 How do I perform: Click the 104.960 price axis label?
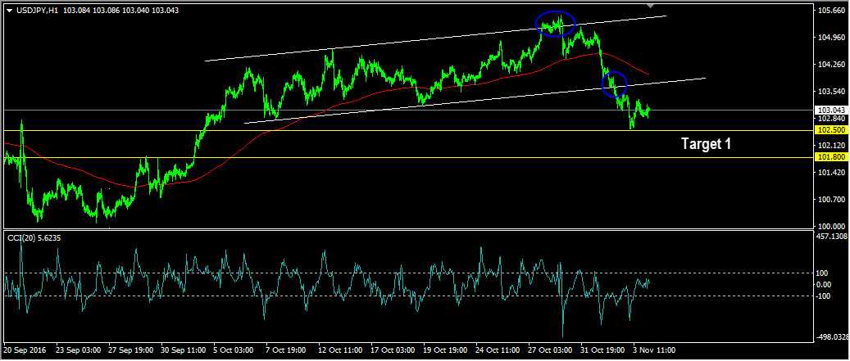831,38
